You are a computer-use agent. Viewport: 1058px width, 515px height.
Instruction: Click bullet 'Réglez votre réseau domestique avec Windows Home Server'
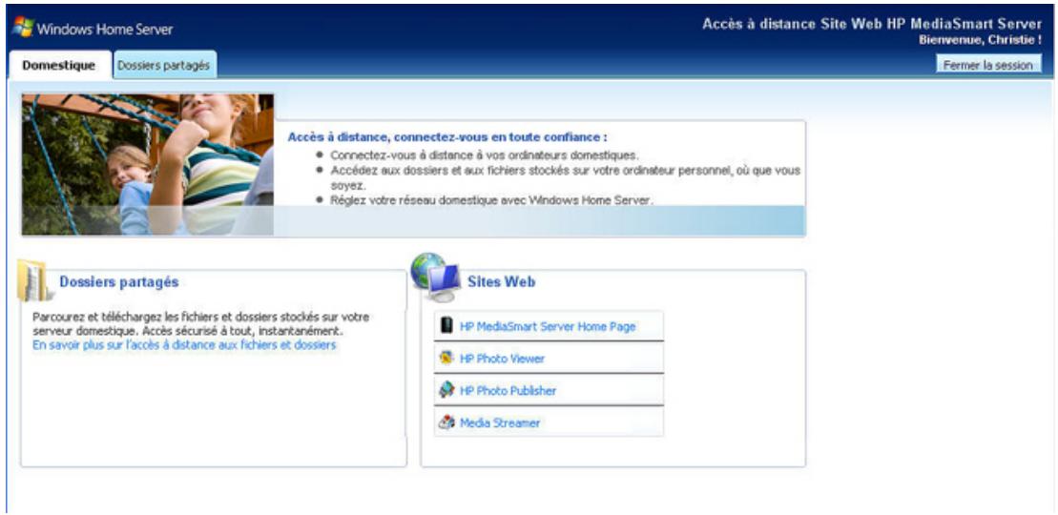(491, 199)
